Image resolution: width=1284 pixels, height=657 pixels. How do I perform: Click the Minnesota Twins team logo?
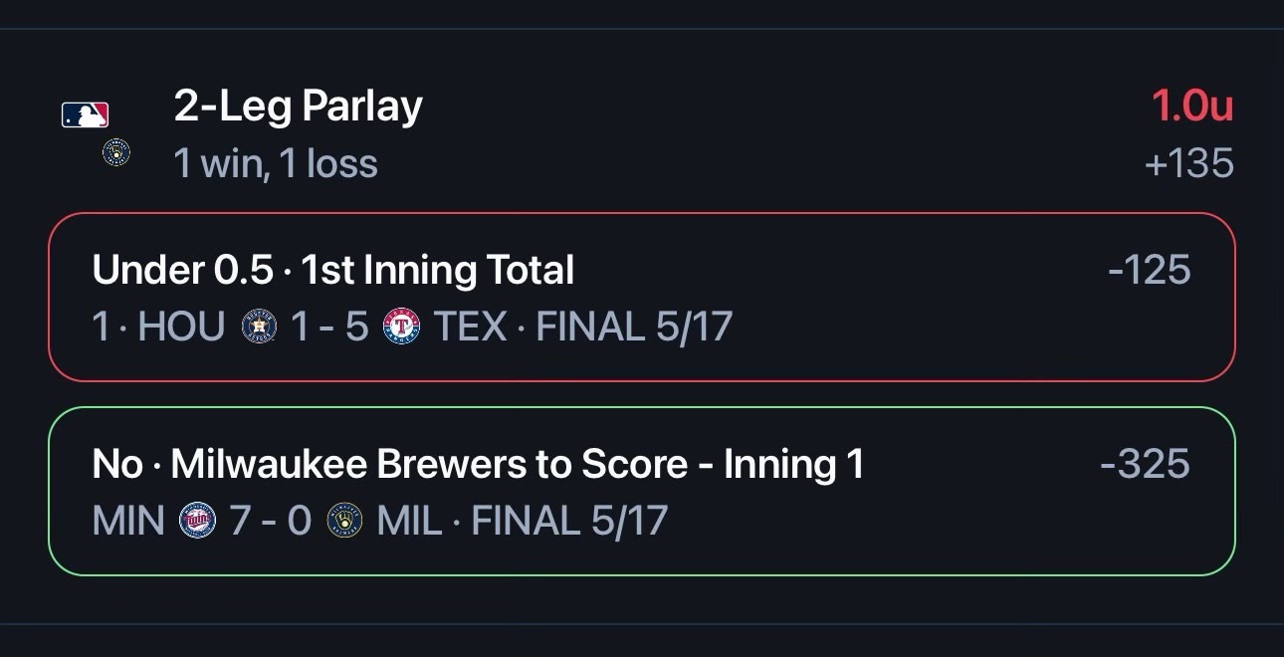tap(197, 521)
